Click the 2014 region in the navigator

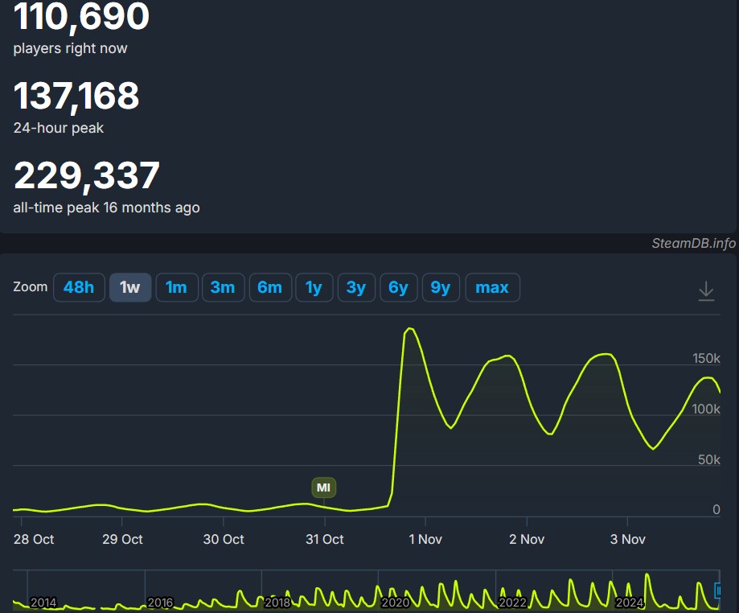pyautogui.click(x=43, y=602)
